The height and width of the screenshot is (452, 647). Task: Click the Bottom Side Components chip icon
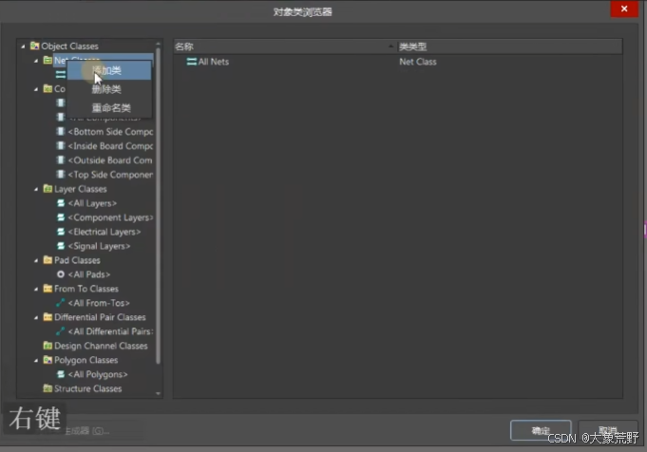coord(61,132)
